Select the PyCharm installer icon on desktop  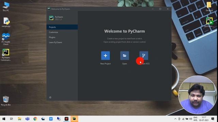pyautogui.click(x=209, y=22)
